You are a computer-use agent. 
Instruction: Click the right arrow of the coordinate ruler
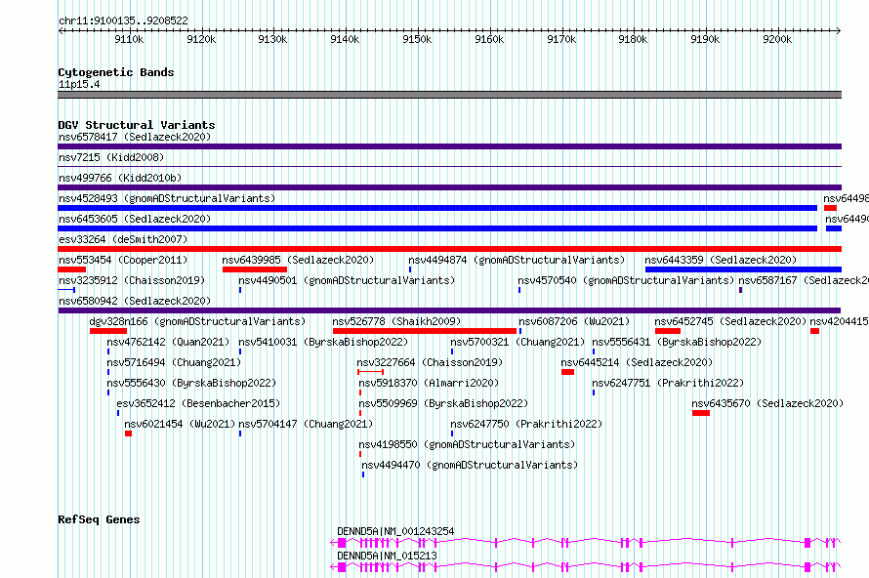click(839, 31)
